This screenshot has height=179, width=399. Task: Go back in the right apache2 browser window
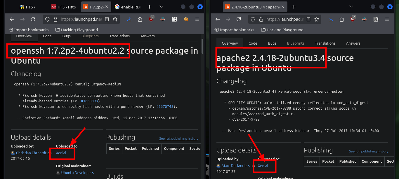218,19
